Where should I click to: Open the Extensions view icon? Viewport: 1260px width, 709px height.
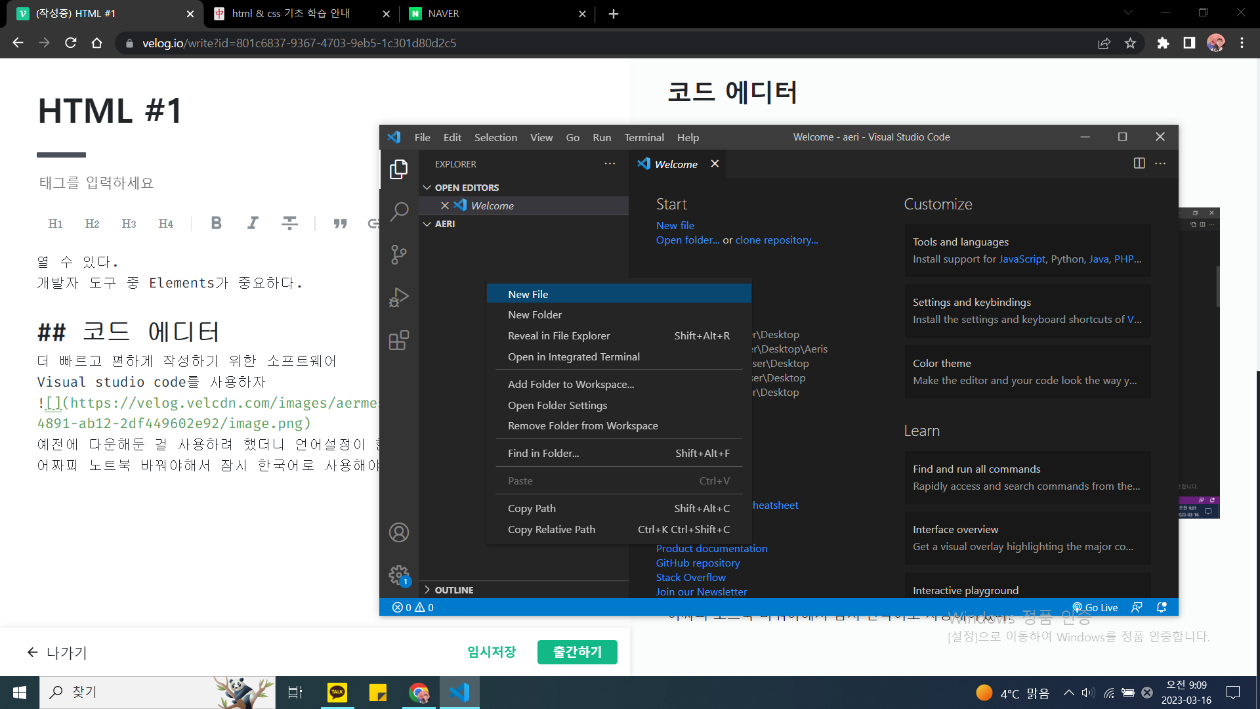399,340
